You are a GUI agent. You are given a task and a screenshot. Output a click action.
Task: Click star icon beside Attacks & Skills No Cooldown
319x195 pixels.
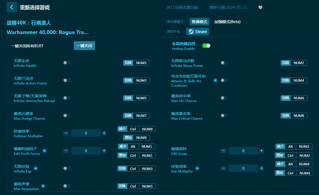(x=215, y=80)
